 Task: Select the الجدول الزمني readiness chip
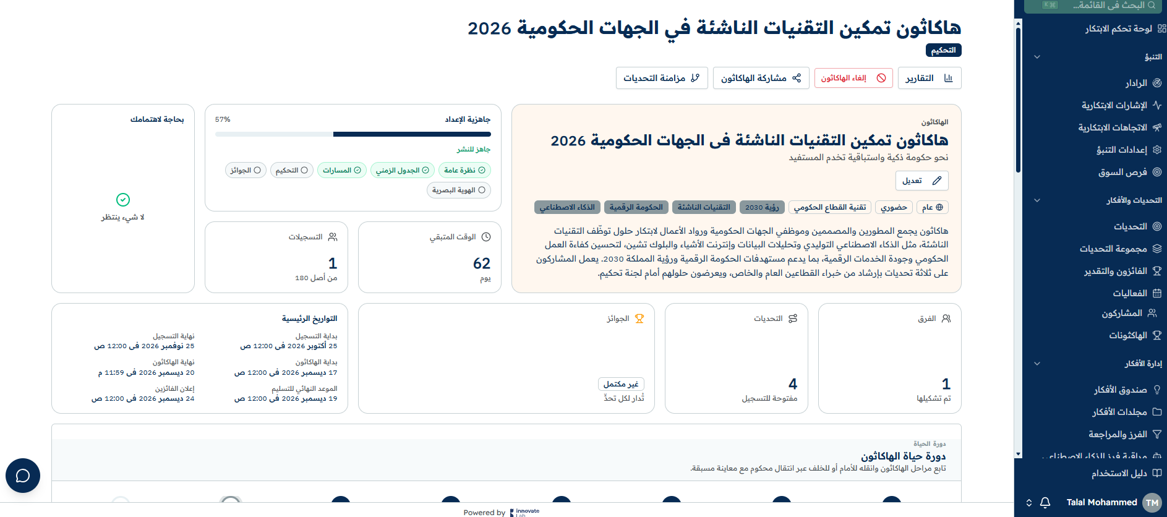(x=403, y=170)
